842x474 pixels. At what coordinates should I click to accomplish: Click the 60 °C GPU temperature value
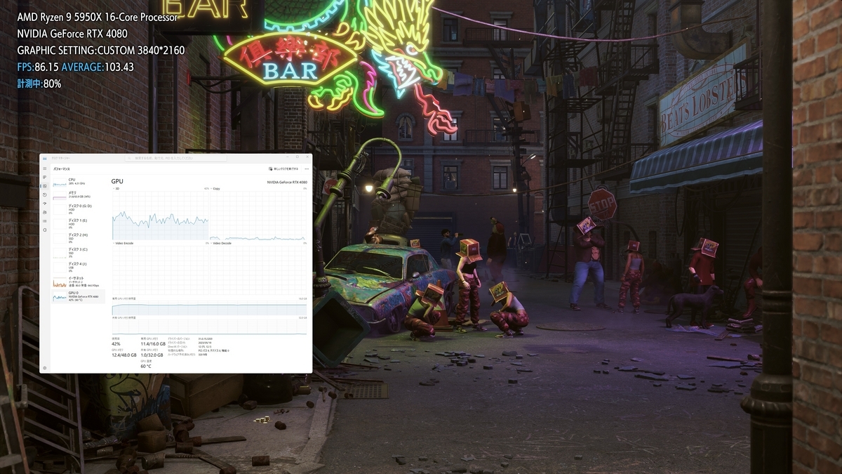(x=146, y=366)
